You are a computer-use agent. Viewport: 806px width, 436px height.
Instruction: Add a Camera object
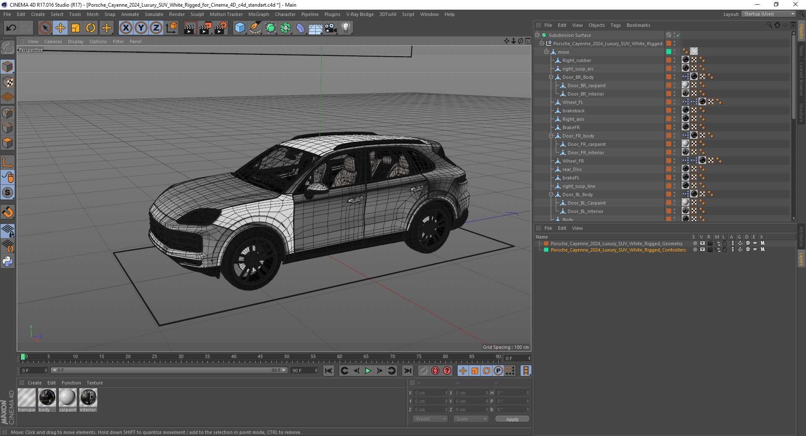point(330,28)
